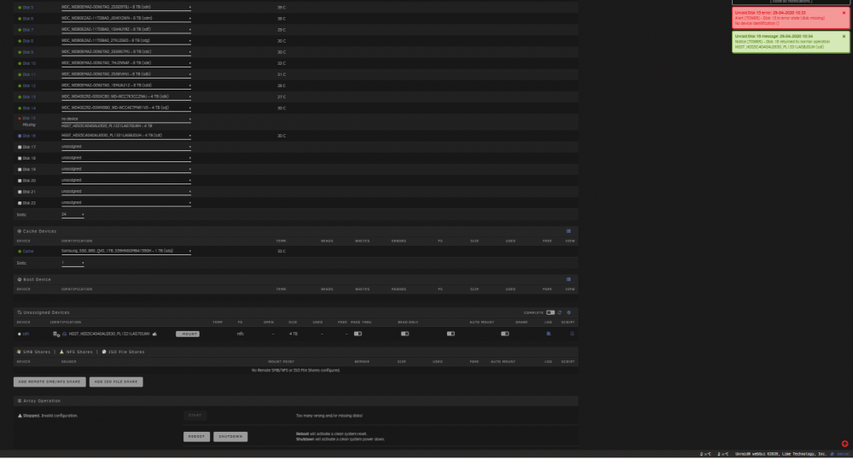The image size is (853, 460).
Task: Click the Array Operation section icon
Action: pos(20,401)
